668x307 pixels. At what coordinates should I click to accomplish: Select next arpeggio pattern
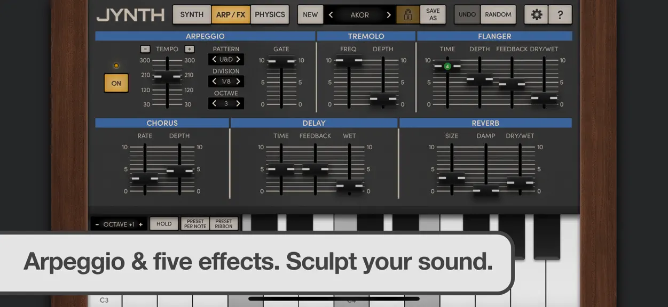coord(238,59)
